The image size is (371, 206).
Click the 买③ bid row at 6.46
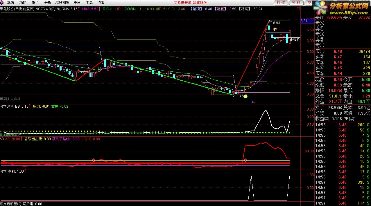[343, 62]
